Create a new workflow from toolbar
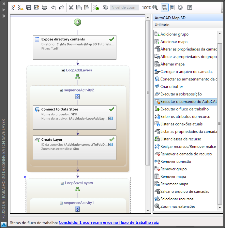 [x=13, y=7]
